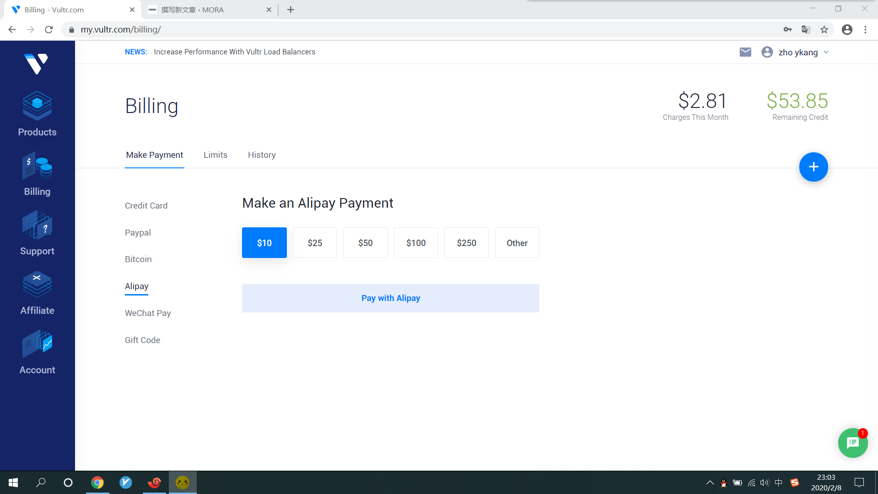Click Chrome in the taskbar
The image size is (878, 494).
tap(97, 483)
